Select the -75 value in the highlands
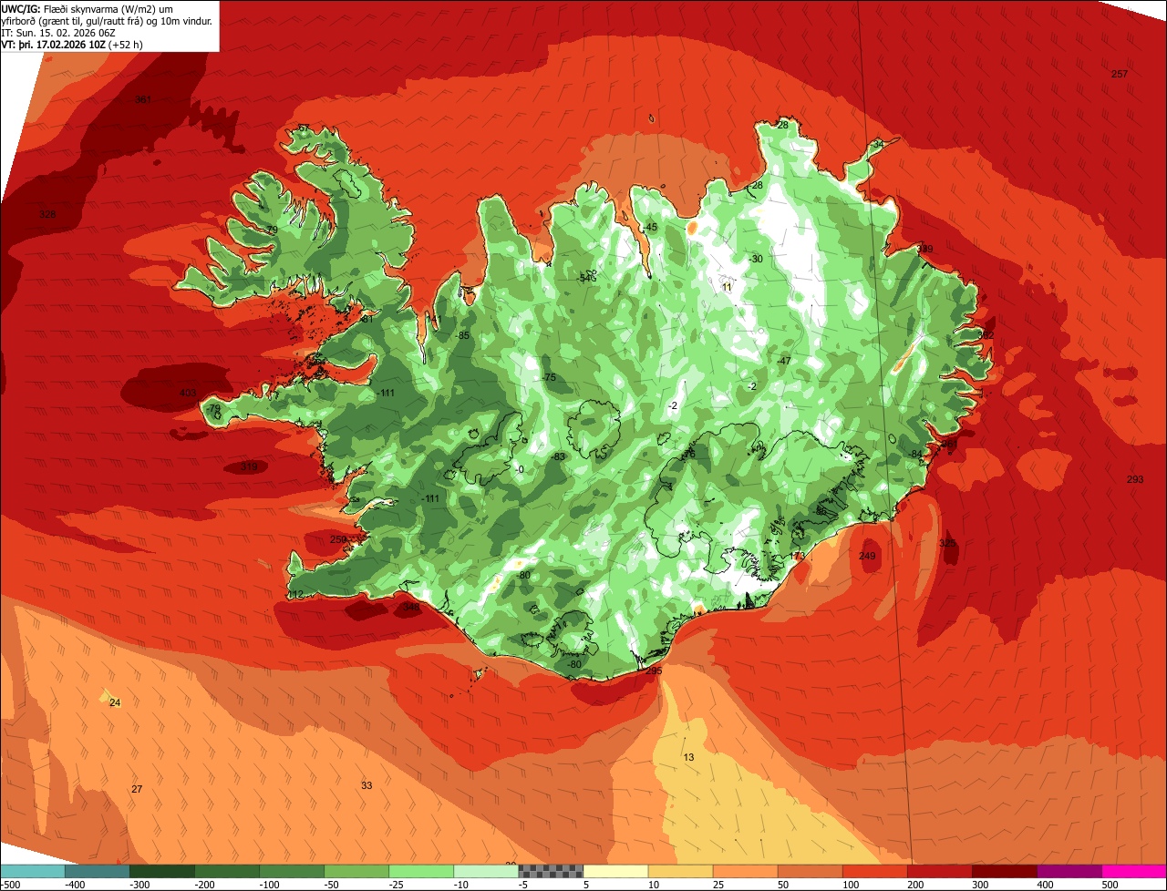The width and height of the screenshot is (1167, 891). point(548,378)
